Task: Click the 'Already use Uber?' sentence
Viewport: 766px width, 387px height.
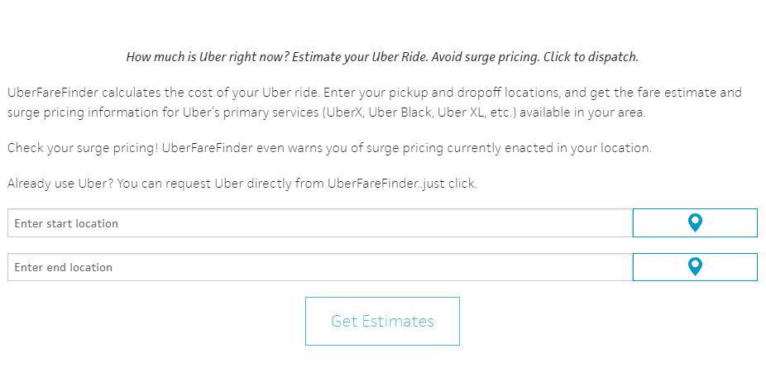Action: coord(242,184)
